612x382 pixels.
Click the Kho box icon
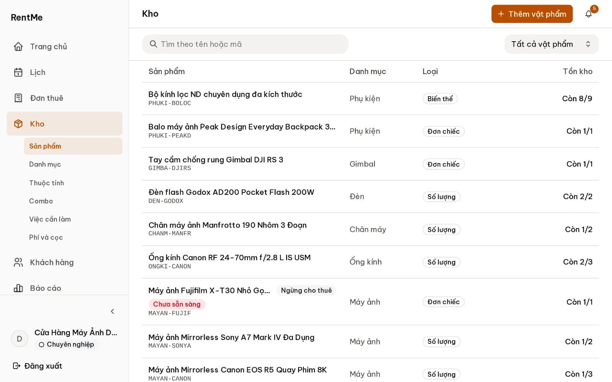pos(18,124)
